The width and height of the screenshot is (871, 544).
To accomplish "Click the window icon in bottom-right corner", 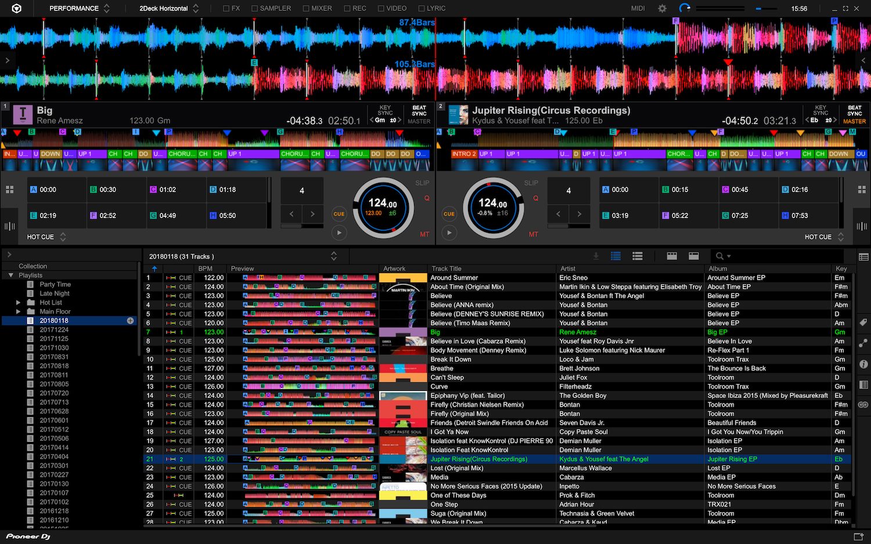I will 858,536.
